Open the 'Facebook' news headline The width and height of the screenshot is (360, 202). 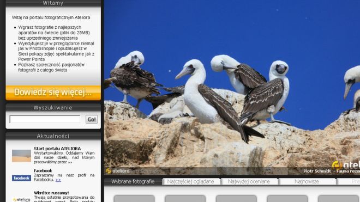pyautogui.click(x=43, y=170)
